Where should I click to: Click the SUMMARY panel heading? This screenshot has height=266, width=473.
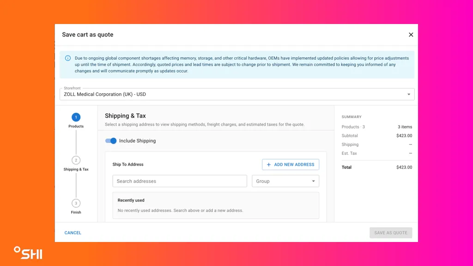352,117
